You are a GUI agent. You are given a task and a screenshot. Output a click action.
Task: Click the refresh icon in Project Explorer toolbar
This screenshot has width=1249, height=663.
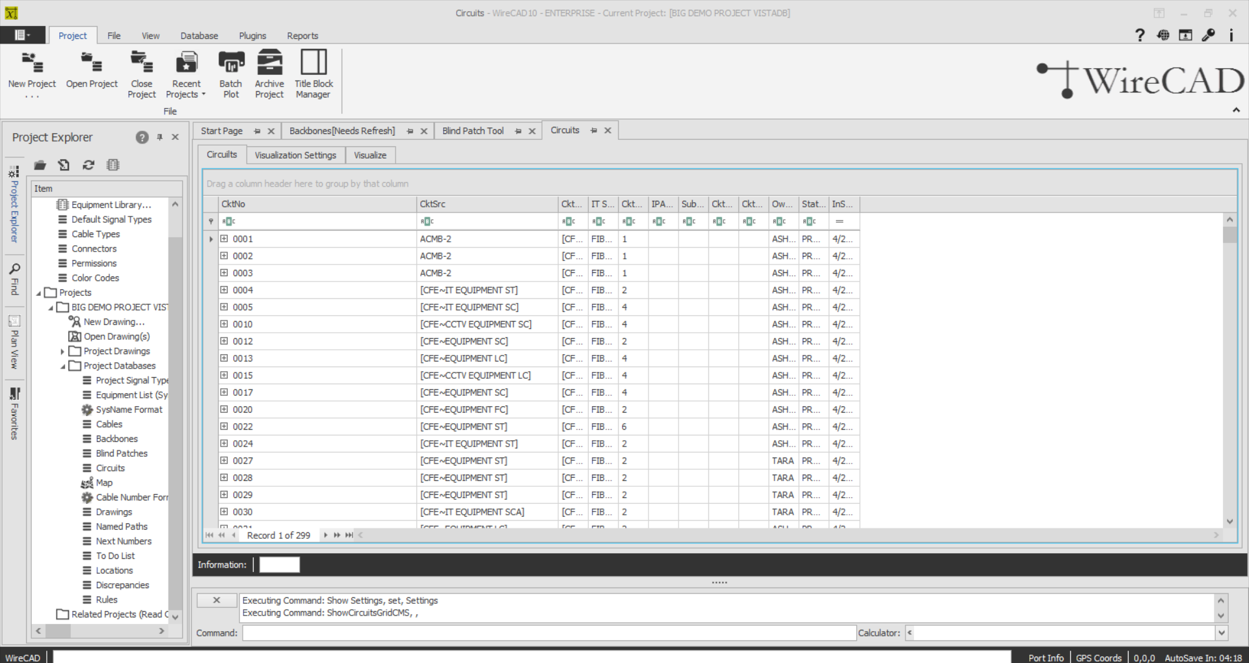coord(88,165)
